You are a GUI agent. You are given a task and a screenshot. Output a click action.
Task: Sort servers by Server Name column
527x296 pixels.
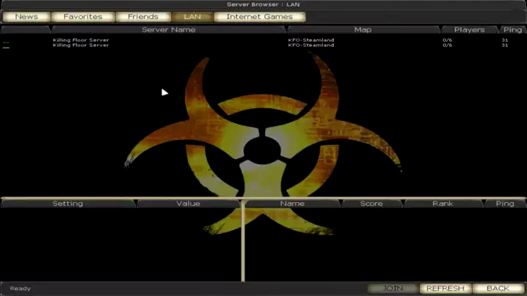coord(168,30)
